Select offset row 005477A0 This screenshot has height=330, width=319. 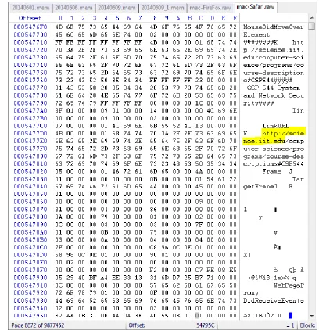pyautogui.click(x=30, y=110)
